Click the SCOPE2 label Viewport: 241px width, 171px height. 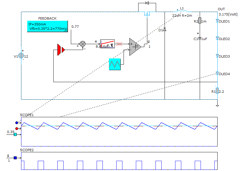(x=27, y=150)
